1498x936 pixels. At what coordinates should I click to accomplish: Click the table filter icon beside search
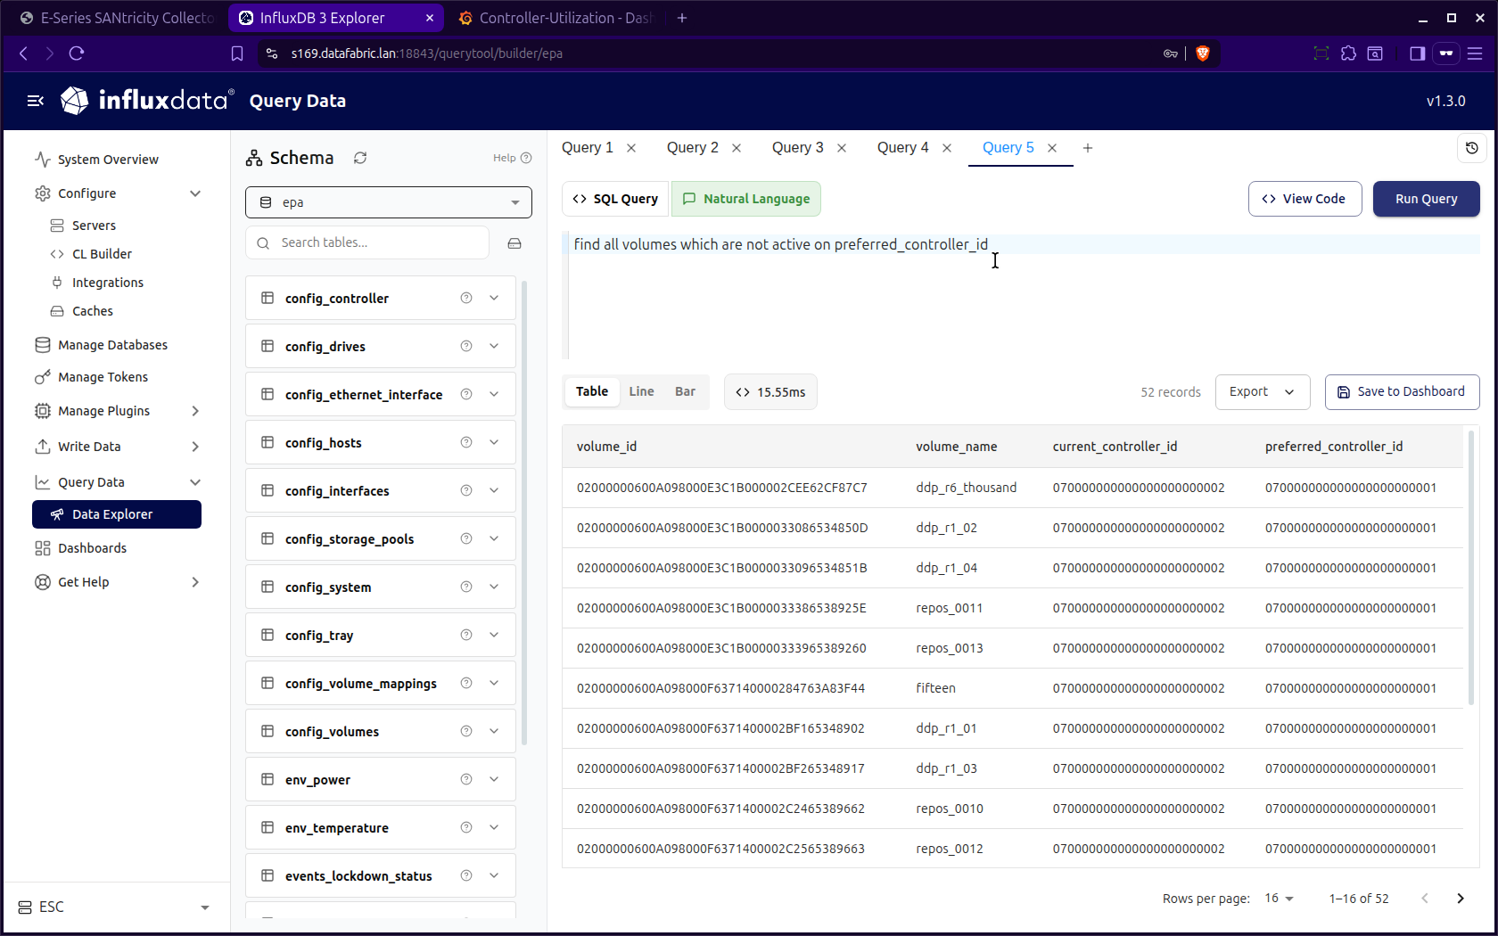pyautogui.click(x=514, y=243)
